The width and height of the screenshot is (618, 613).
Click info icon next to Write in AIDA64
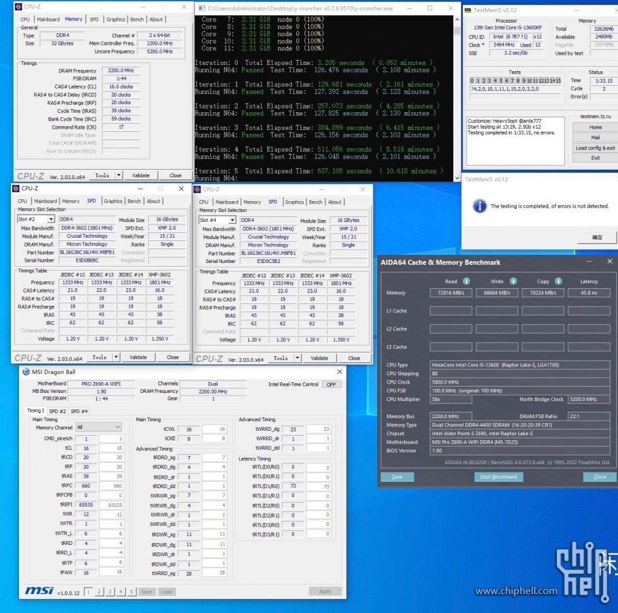(513, 281)
